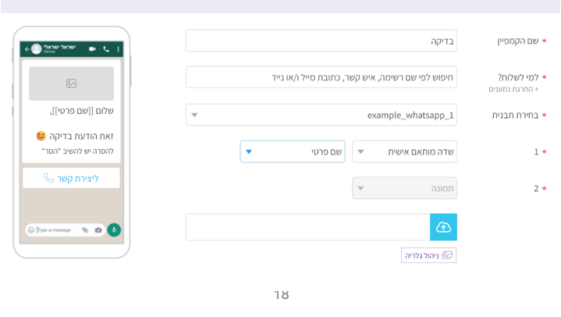Tap the video call icon in phone preview

(x=93, y=49)
